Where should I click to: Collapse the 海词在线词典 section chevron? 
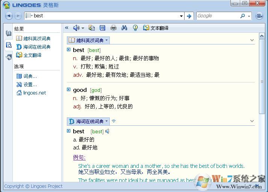(x=252, y=121)
